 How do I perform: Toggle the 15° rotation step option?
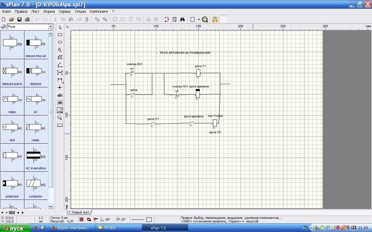tap(121, 220)
